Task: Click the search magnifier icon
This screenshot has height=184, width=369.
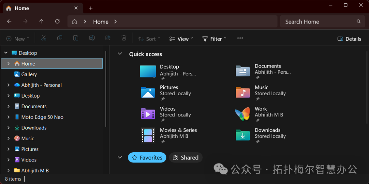Action: (359, 22)
